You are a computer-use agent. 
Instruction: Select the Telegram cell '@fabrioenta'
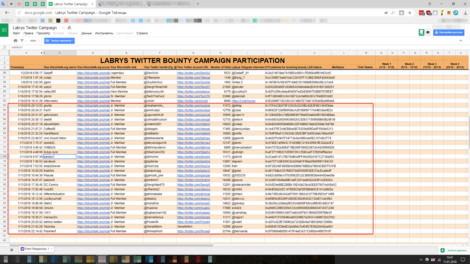(x=248, y=231)
